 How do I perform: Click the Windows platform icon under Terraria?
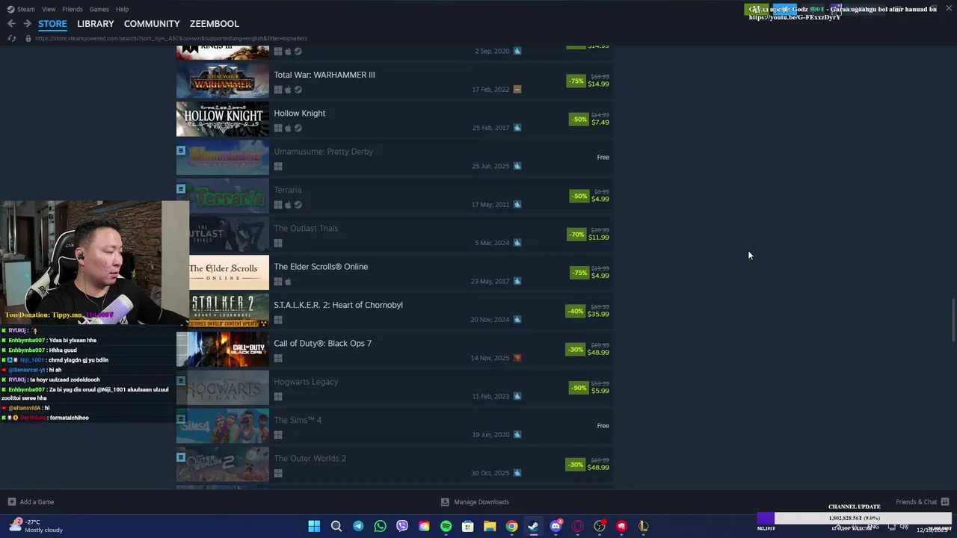click(278, 205)
